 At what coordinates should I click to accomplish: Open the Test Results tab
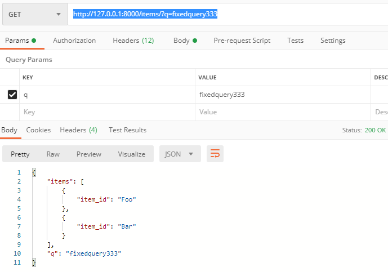127,130
